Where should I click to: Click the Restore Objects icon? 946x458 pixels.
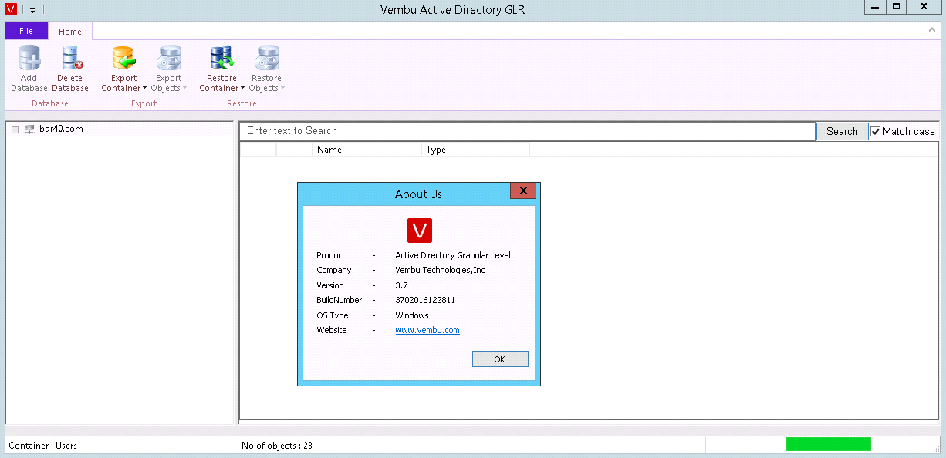coord(266,59)
